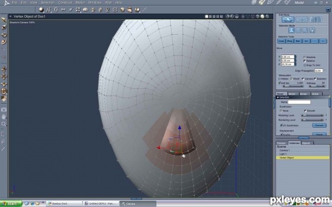Open the Selection menu
Screen dimensions: 332x207
click(48, 3)
